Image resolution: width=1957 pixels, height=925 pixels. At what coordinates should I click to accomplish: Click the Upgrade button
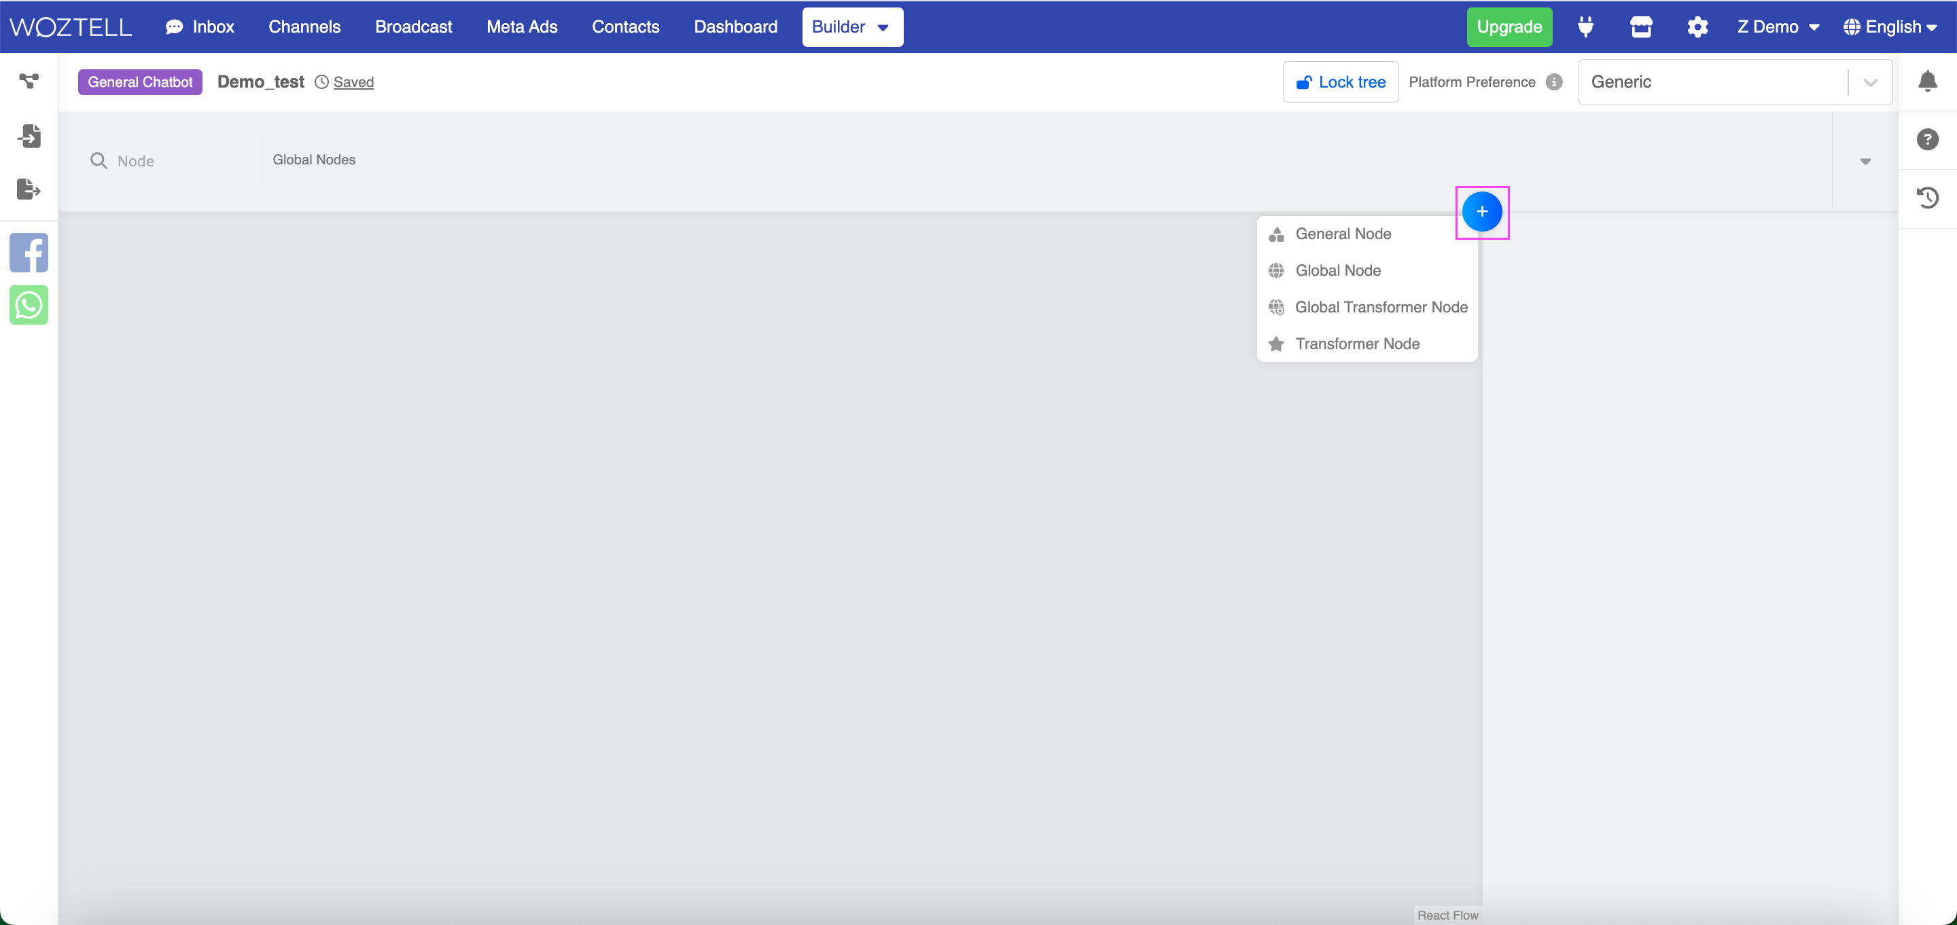point(1509,26)
